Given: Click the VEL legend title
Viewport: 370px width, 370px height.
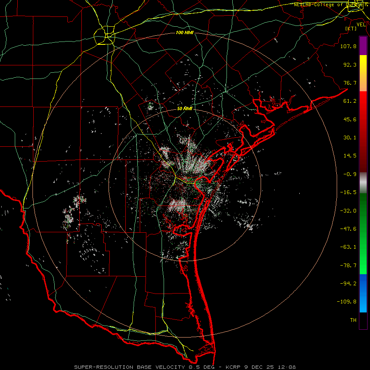Looking at the screenshot, I should pyautogui.click(x=361, y=24).
